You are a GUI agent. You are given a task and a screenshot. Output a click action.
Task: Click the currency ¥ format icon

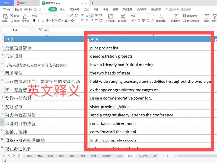(x=133, y=21)
